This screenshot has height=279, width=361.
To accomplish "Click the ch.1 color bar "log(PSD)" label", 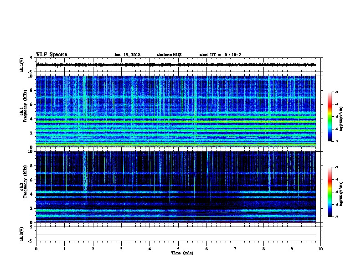I will 341,119.
